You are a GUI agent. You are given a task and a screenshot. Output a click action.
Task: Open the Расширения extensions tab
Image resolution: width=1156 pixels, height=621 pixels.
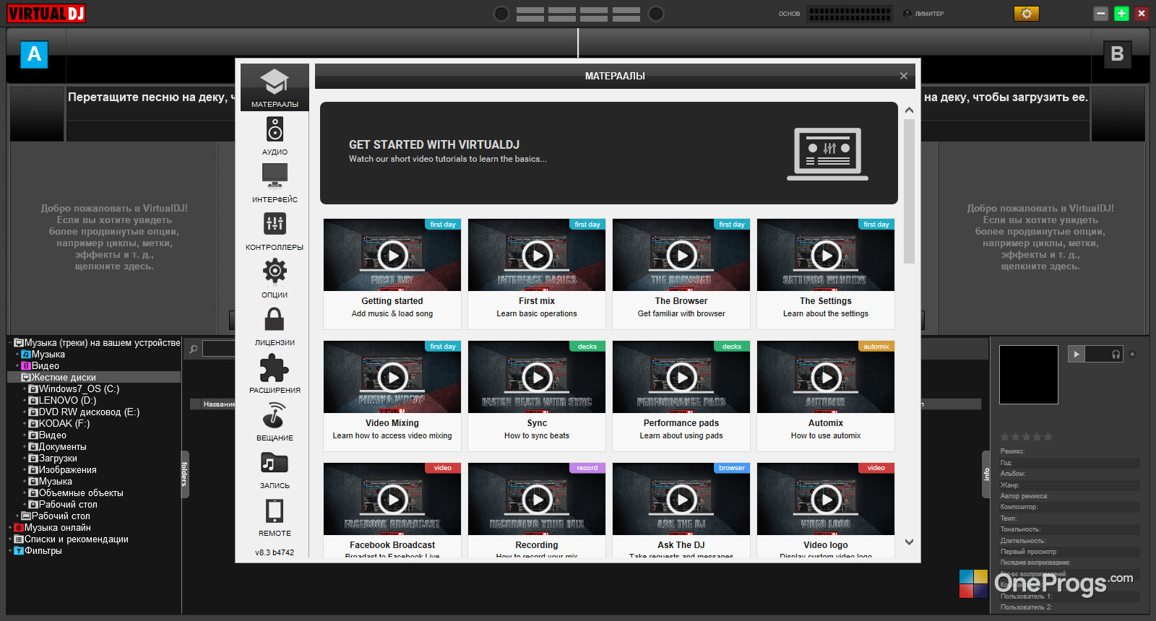pyautogui.click(x=275, y=374)
